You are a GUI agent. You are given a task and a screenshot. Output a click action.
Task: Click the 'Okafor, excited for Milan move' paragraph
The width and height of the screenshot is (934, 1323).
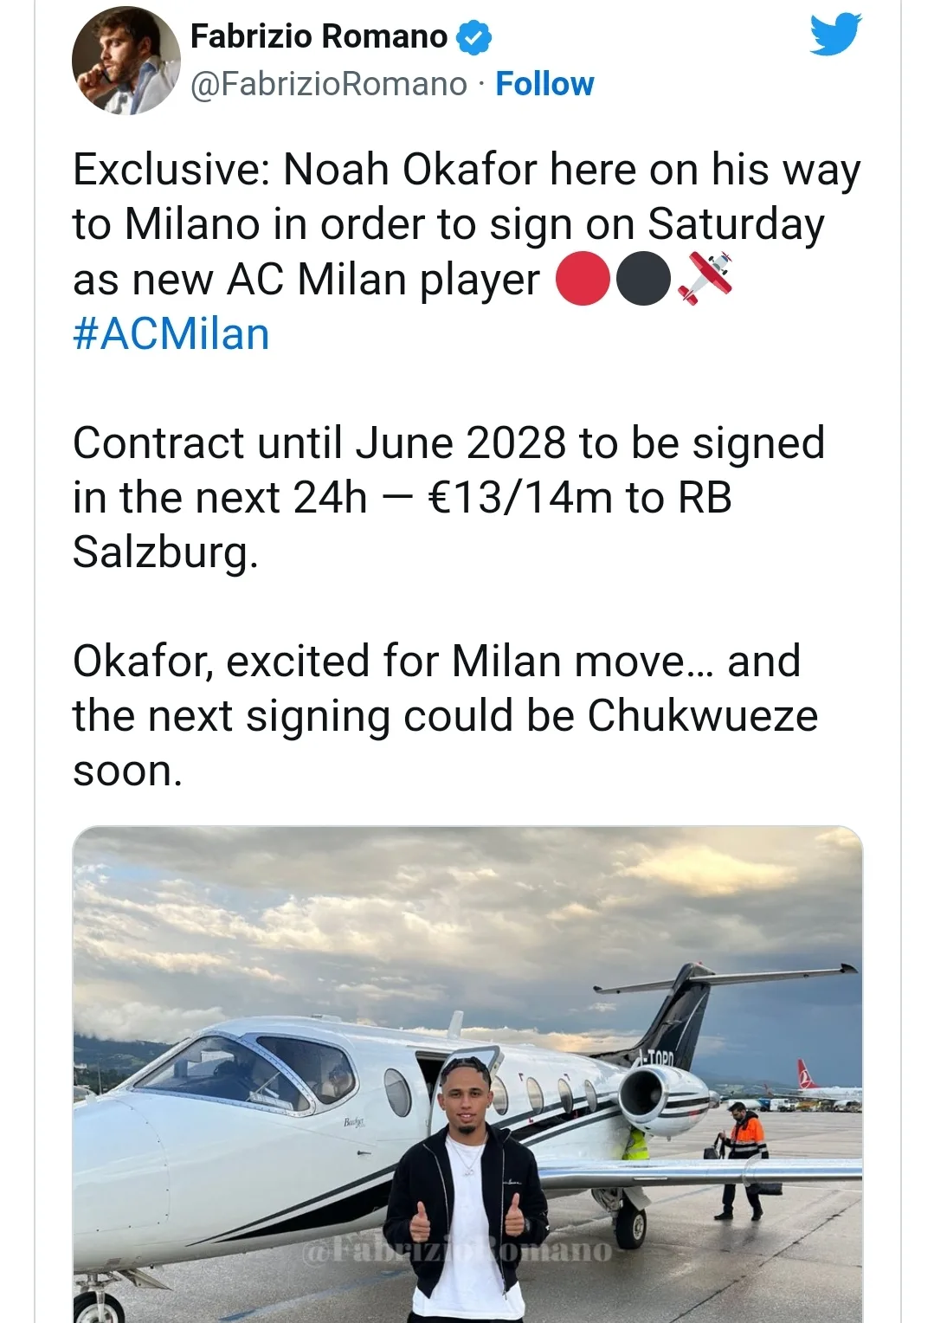pyautogui.click(x=445, y=715)
